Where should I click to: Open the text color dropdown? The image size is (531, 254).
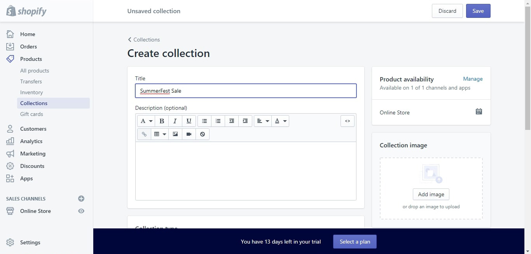[280, 121]
